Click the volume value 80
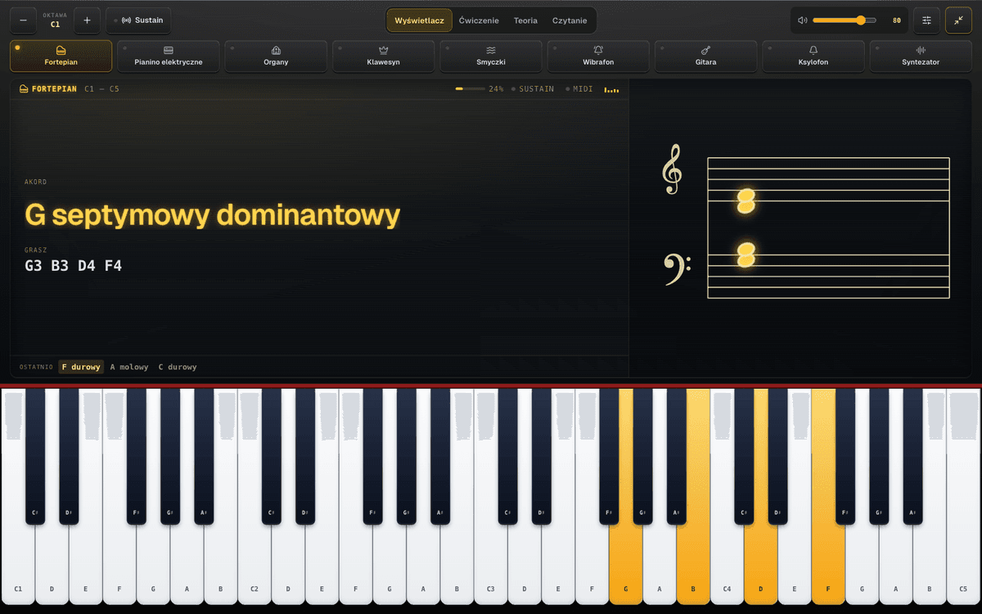The image size is (982, 614). tap(897, 20)
